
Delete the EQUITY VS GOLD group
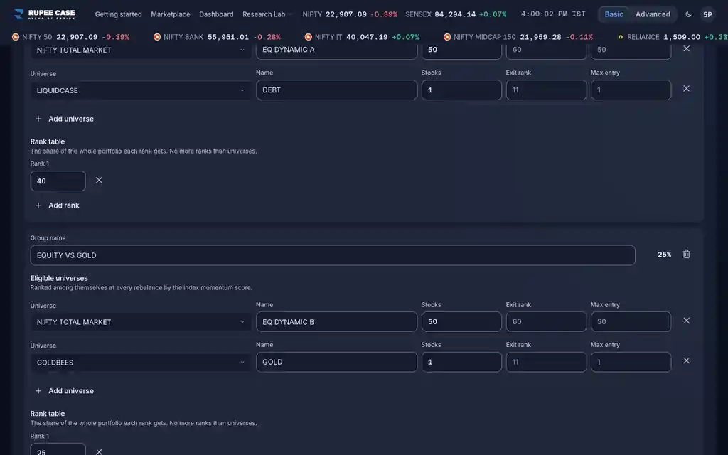tap(686, 254)
